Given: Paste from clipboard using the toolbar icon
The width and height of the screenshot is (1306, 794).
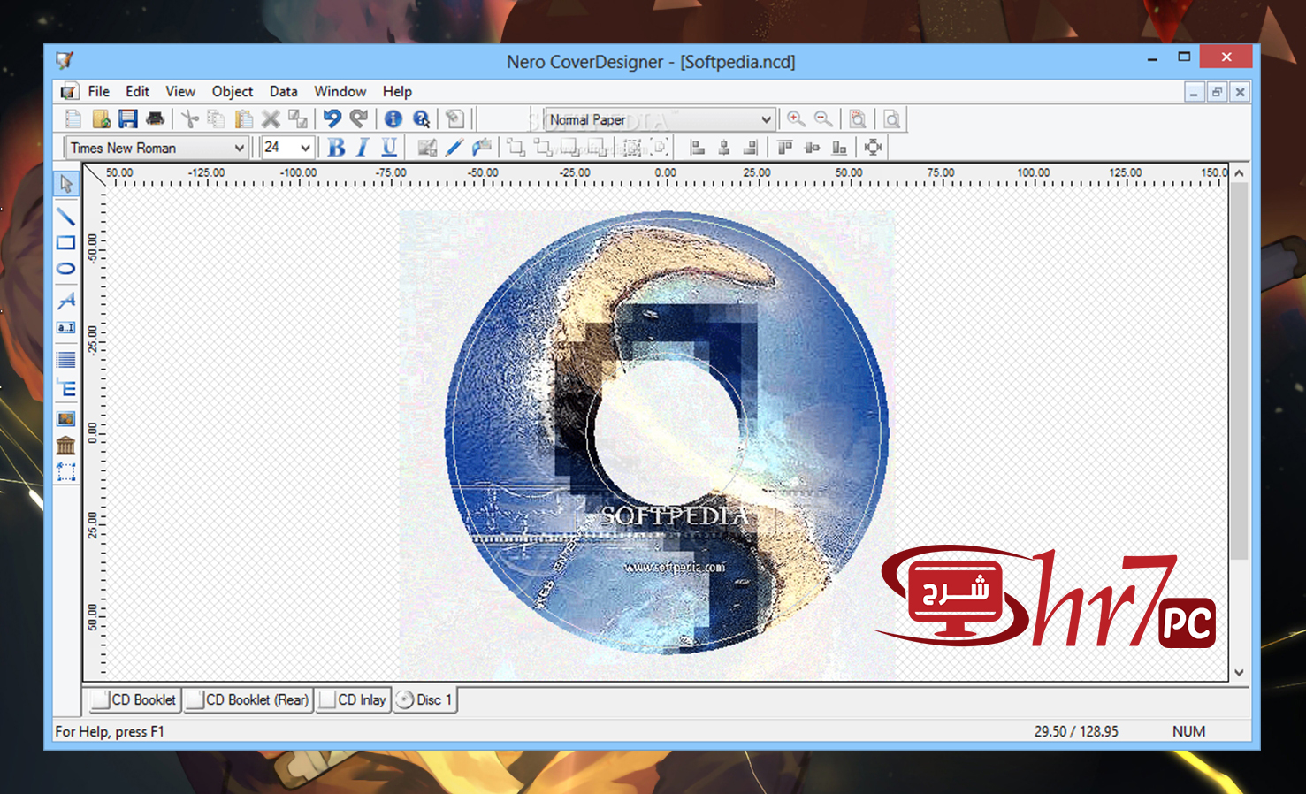Looking at the screenshot, I should pos(243,119).
